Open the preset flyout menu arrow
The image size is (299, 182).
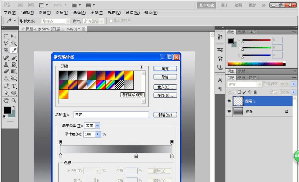point(141,67)
